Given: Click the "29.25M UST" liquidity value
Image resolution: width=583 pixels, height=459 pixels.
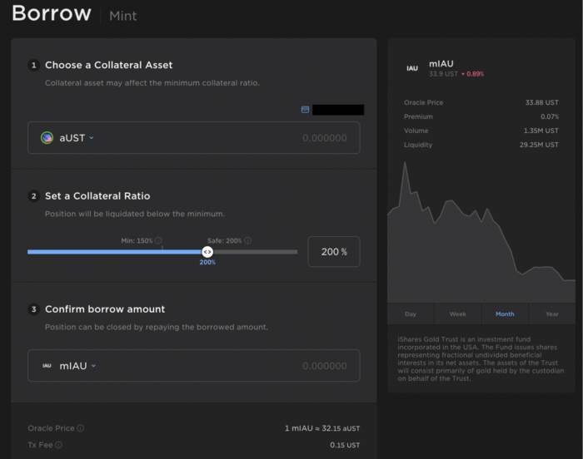Looking at the screenshot, I should tap(539, 145).
